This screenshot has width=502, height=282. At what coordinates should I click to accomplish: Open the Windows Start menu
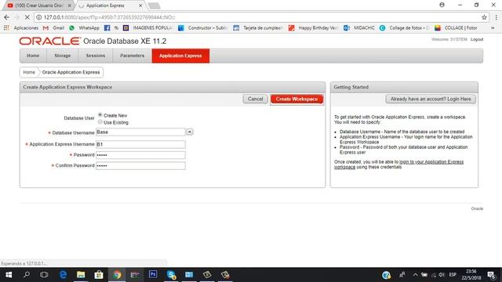[9, 275]
